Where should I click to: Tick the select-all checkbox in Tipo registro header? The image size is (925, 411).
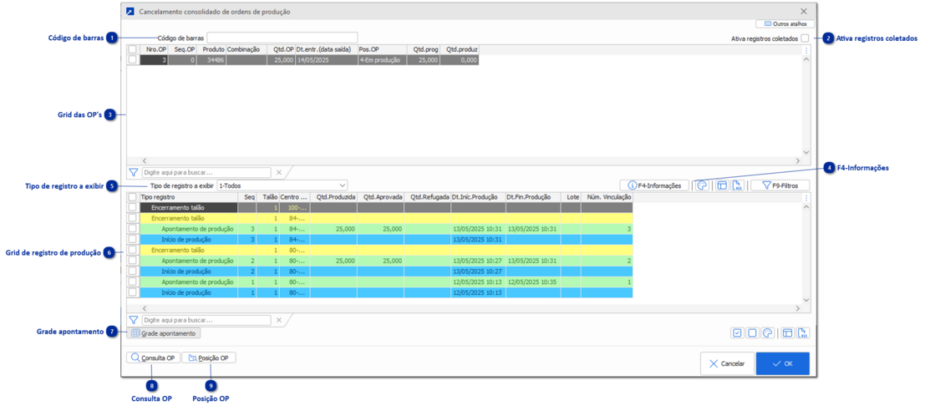133,197
